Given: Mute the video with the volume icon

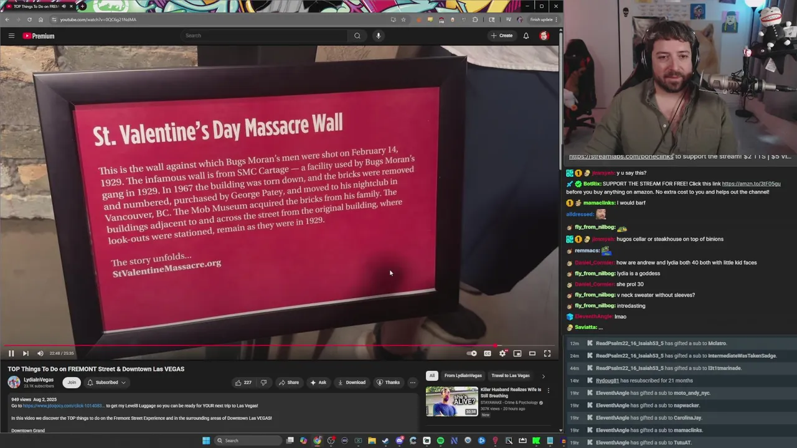Looking at the screenshot, I should pos(40,353).
